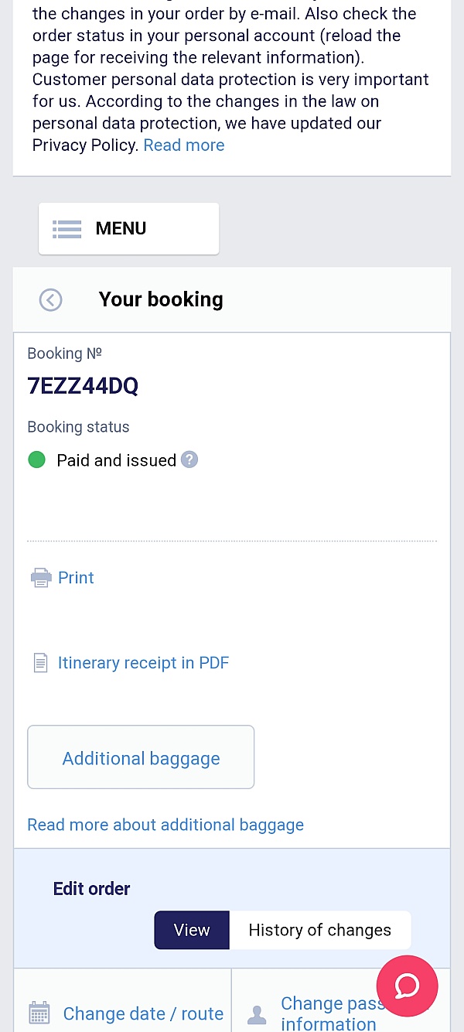Screen dimensions: 464x1032
Task: Click the green booking status indicator
Action: click(36, 460)
